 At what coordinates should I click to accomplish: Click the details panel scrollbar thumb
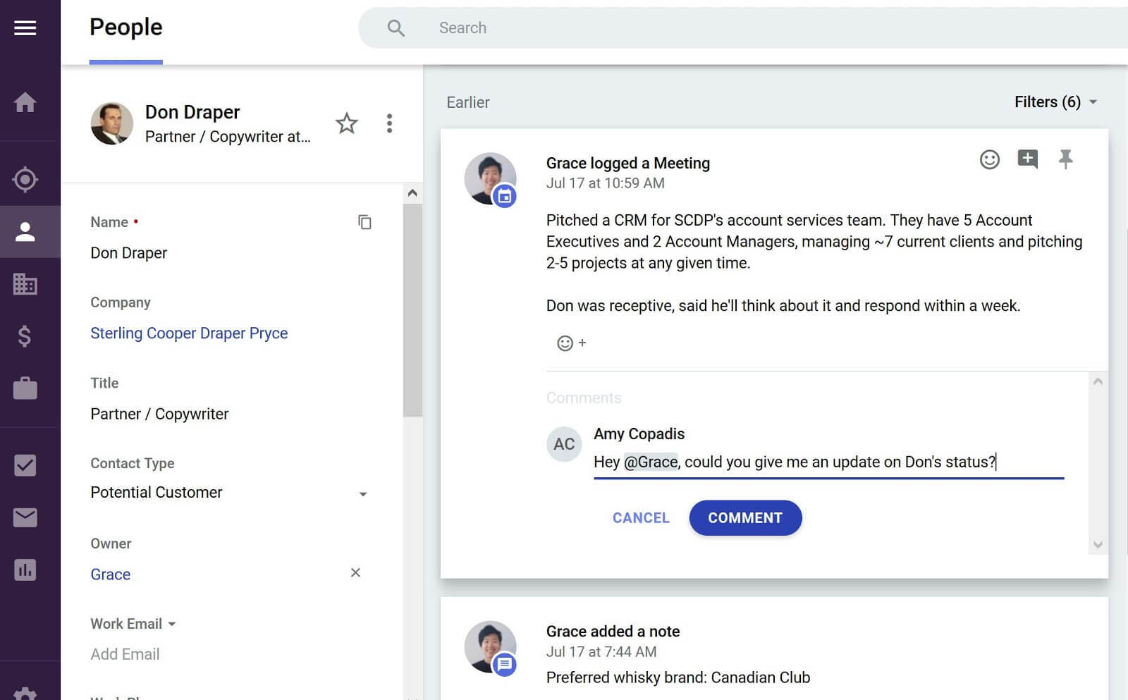[412, 310]
